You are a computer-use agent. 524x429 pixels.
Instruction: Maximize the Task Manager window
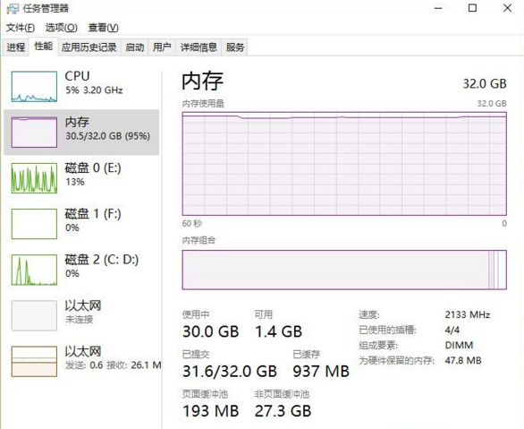point(472,8)
